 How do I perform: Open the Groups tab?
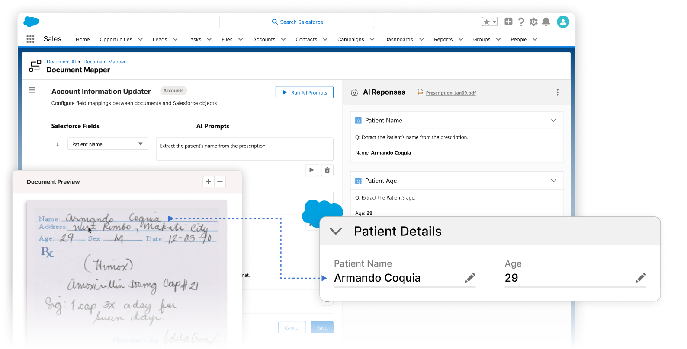coord(482,39)
